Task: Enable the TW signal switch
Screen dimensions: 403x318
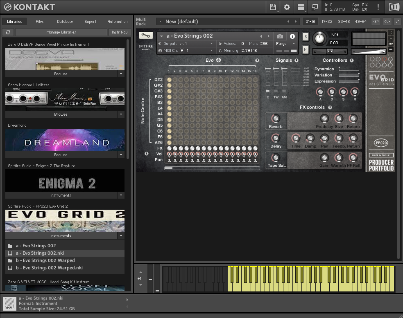Action: pos(276,91)
